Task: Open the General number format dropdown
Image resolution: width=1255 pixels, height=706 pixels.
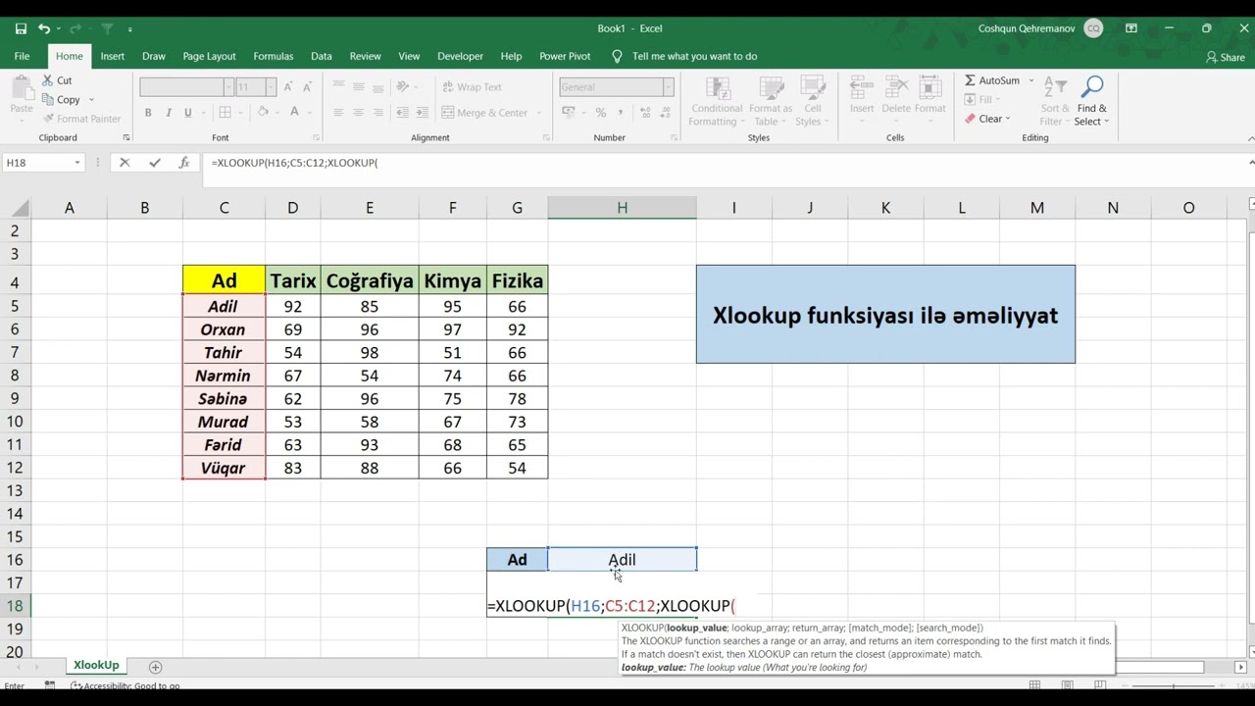Action: pos(669,87)
